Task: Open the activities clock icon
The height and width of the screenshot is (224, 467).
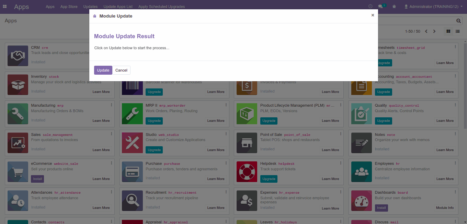Action: (370, 7)
